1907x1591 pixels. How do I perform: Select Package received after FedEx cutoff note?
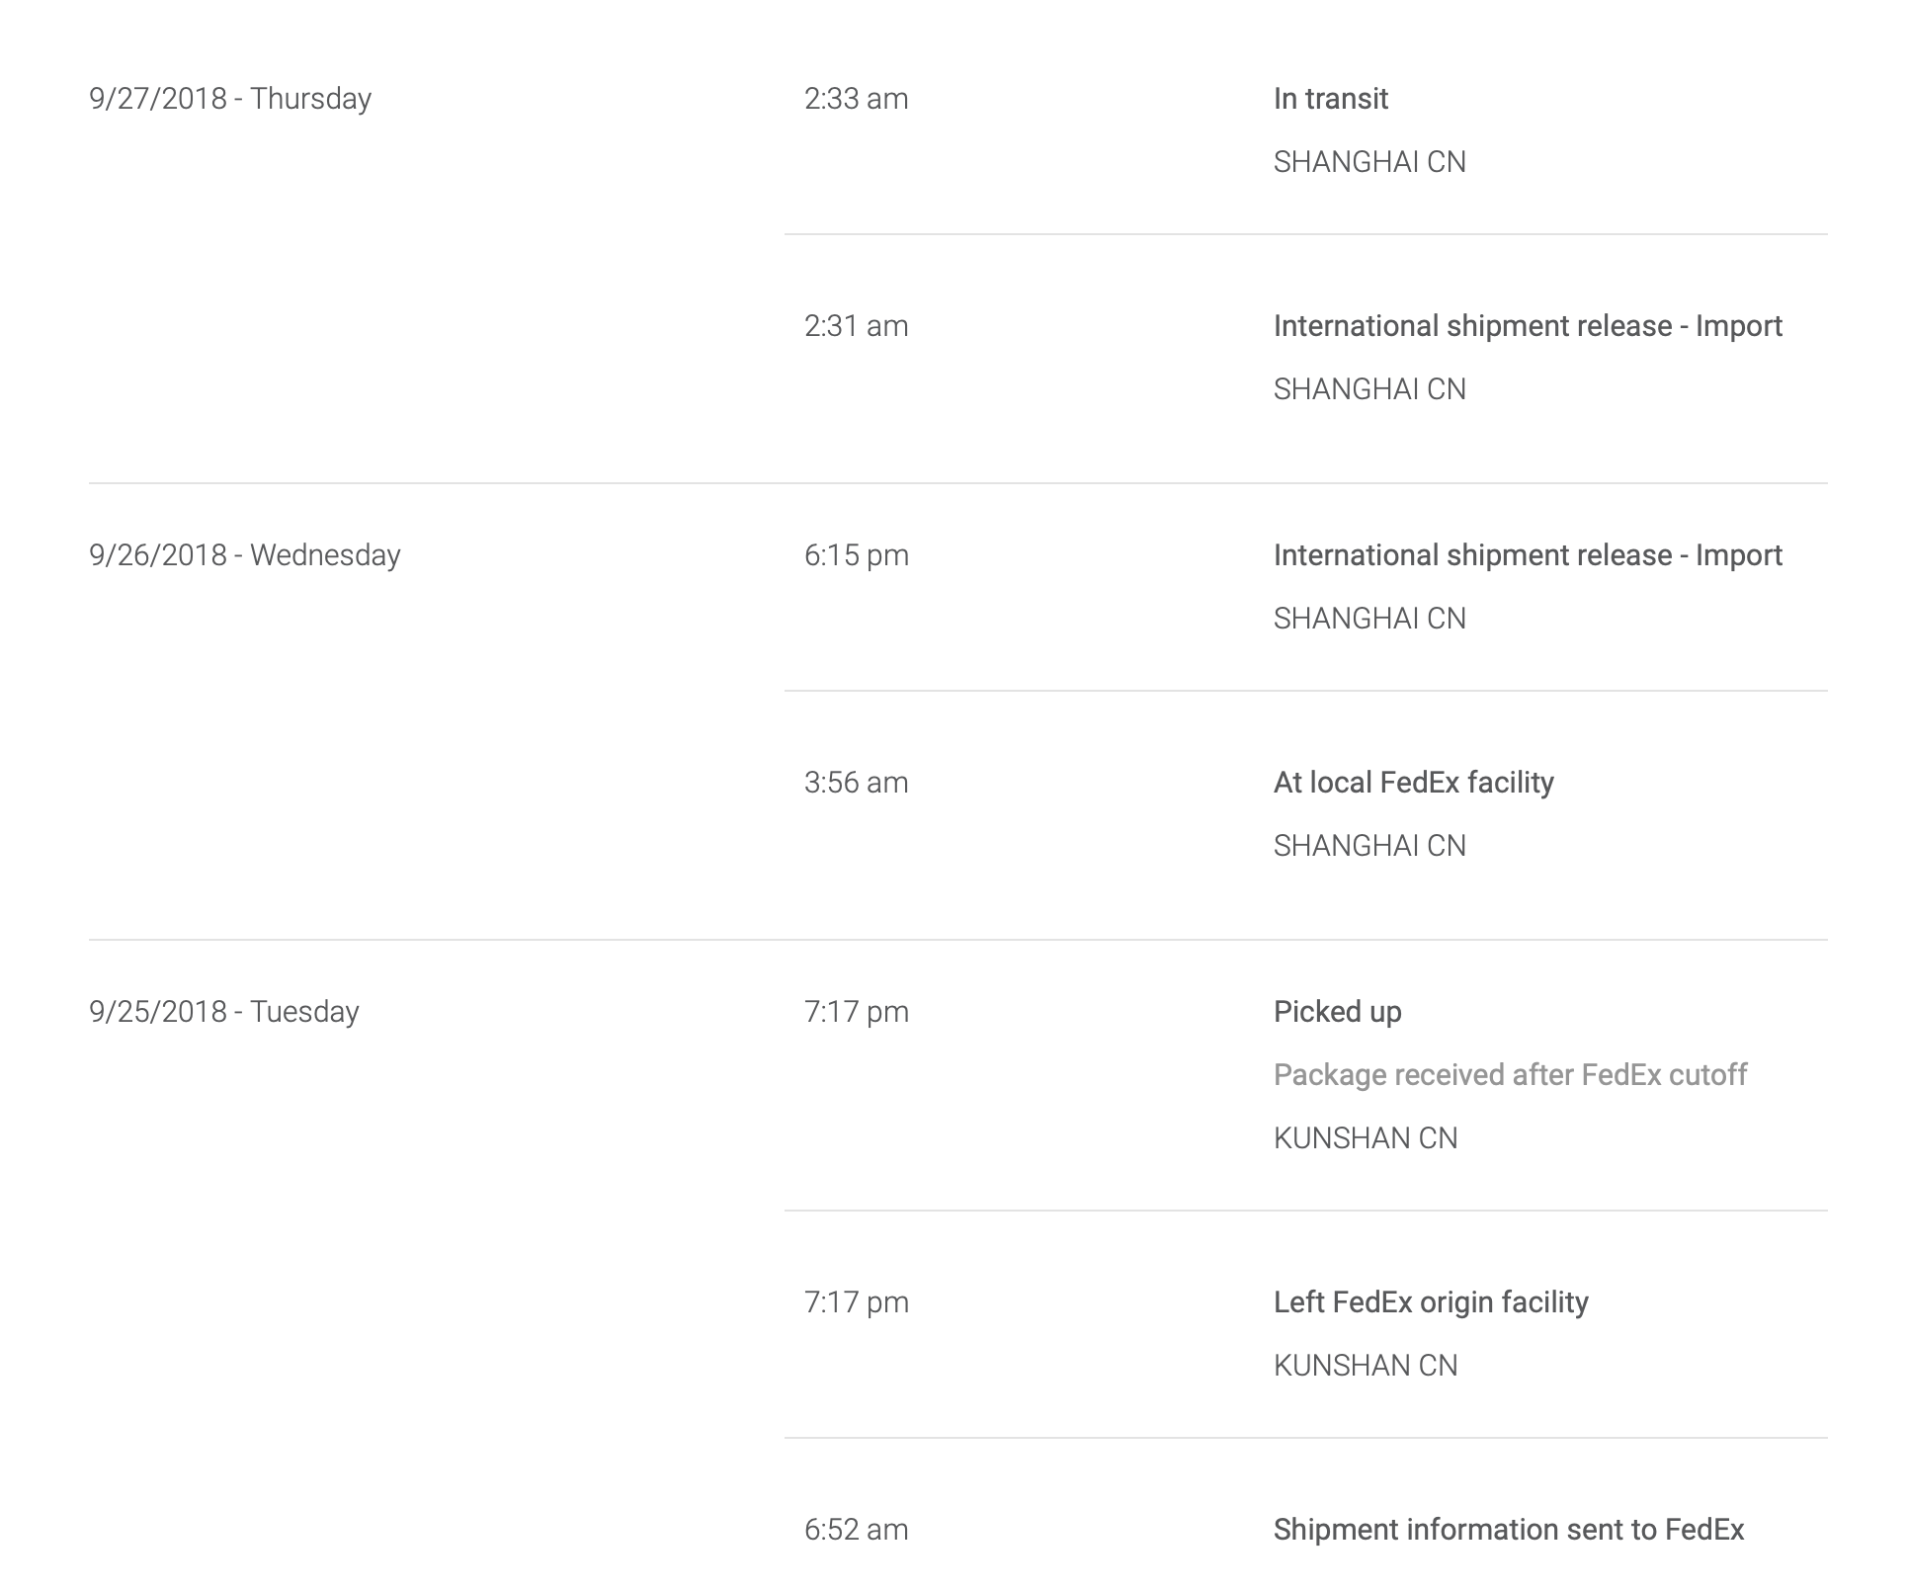tap(1510, 1075)
